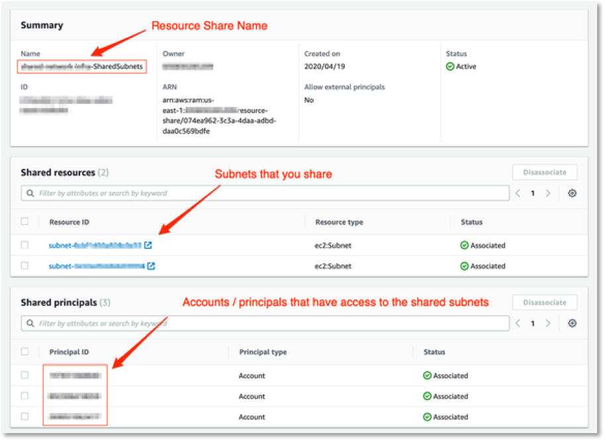
Task: Click Disassociate in the Shared resources panel
Action: [544, 172]
